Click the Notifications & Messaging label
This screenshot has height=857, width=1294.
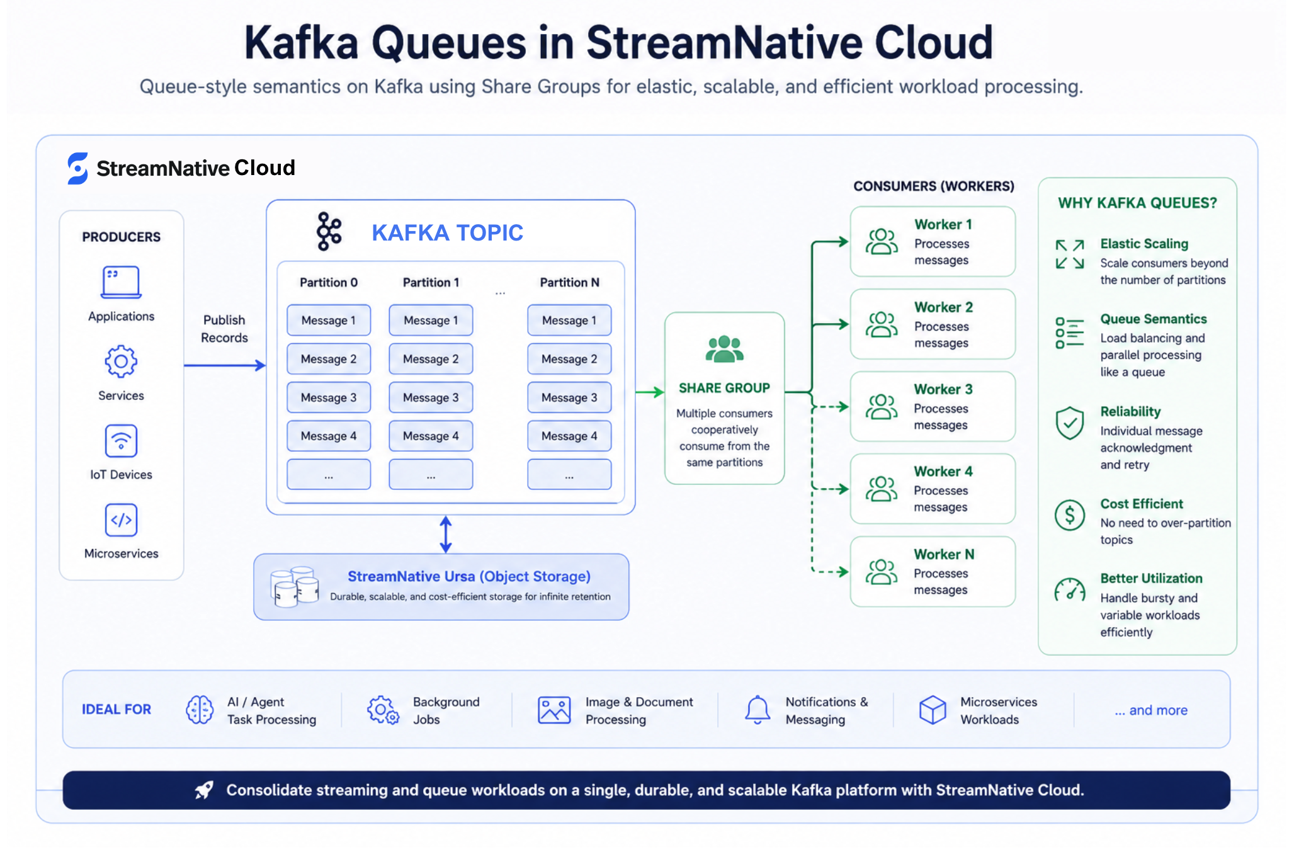pos(827,710)
